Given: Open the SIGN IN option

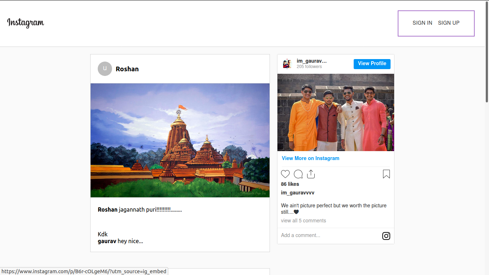Looking at the screenshot, I should point(422,23).
